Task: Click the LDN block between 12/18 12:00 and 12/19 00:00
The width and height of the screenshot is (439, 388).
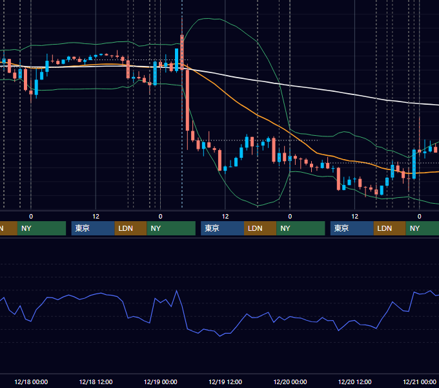Action: [x=131, y=228]
